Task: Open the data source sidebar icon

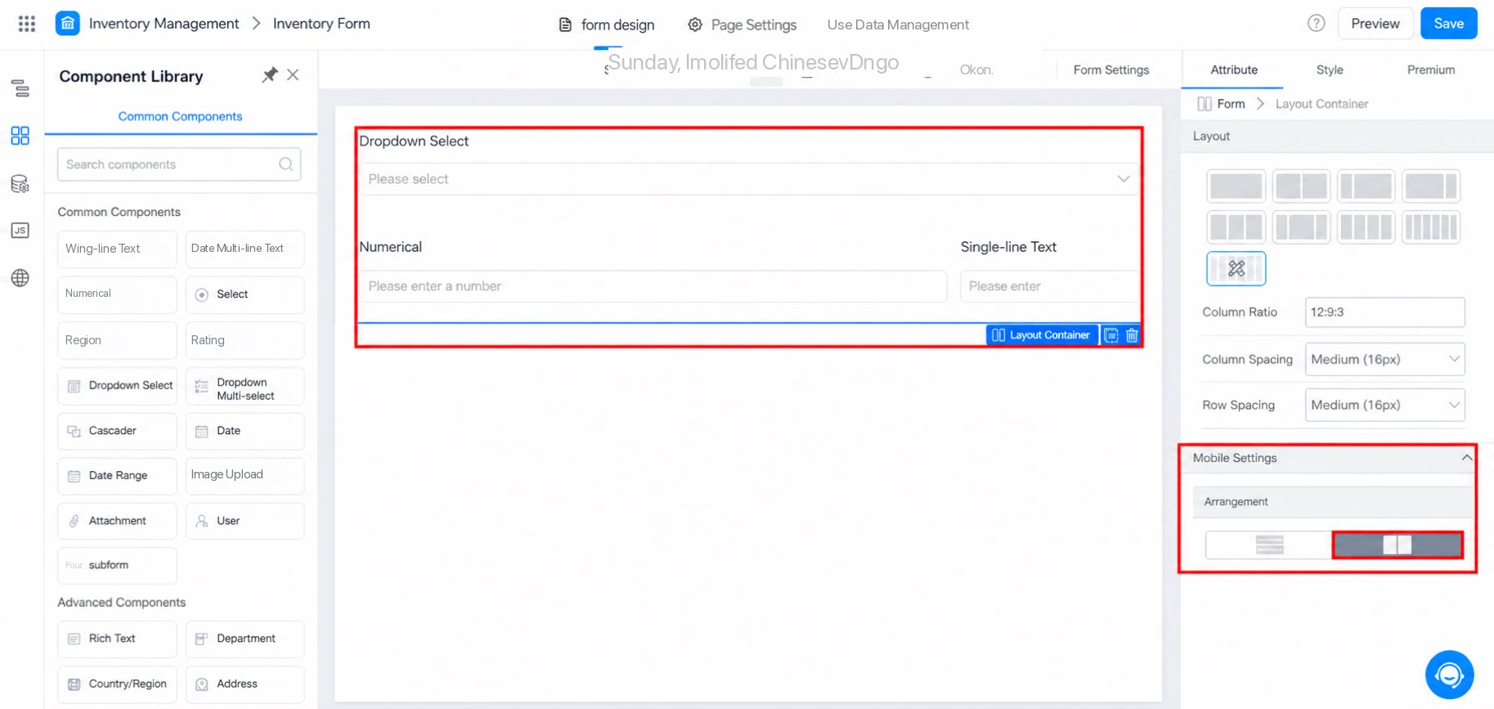Action: 20,184
